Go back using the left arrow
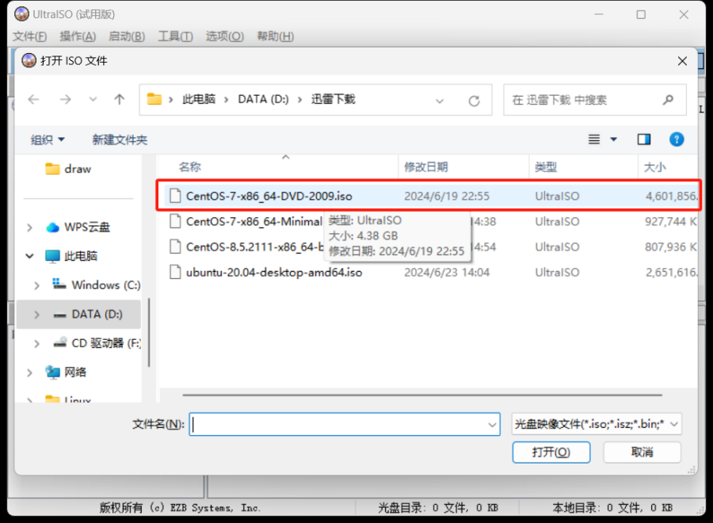The width and height of the screenshot is (713, 523). [x=33, y=99]
